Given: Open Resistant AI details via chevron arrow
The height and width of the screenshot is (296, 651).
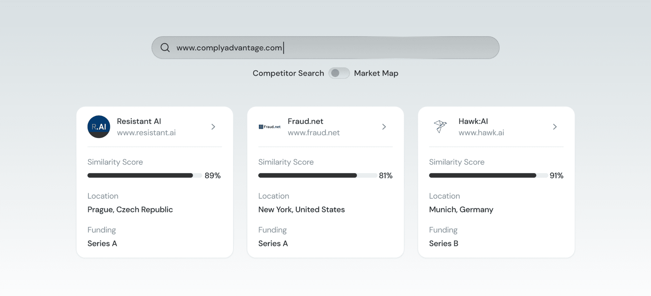Looking at the screenshot, I should pyautogui.click(x=213, y=127).
